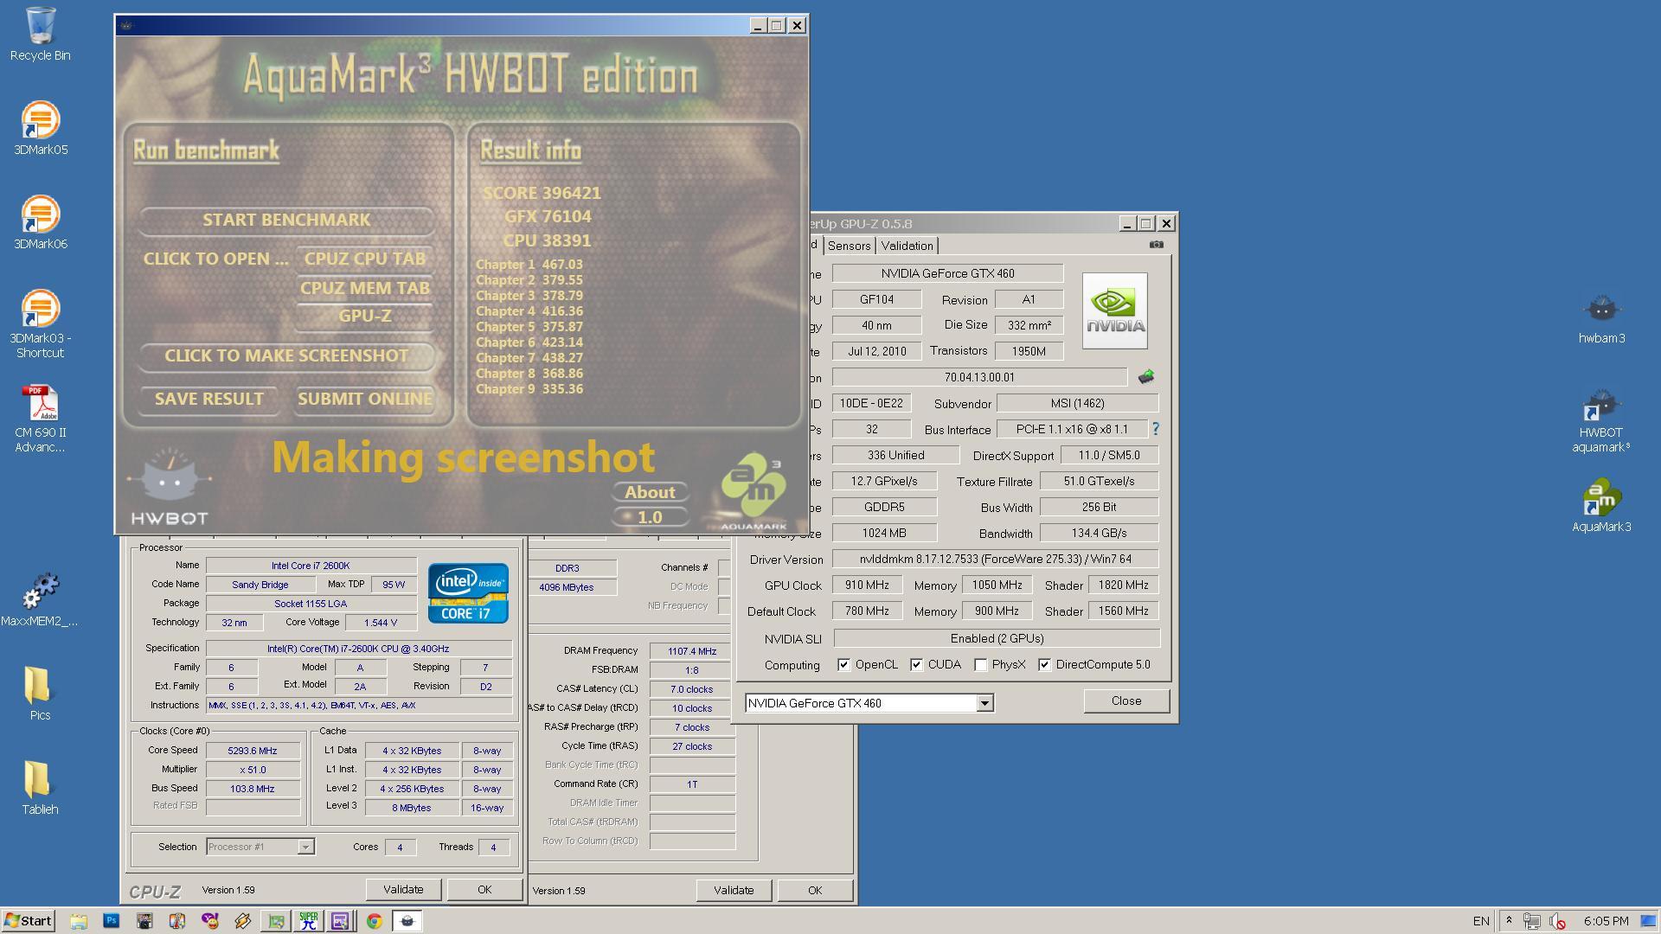Click the Core Voltage 1.544 V field
The height and width of the screenshot is (934, 1661).
[x=381, y=623]
